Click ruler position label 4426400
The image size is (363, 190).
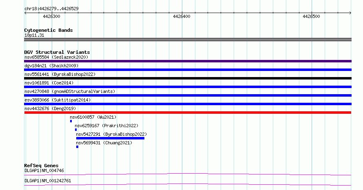[x=181, y=16]
